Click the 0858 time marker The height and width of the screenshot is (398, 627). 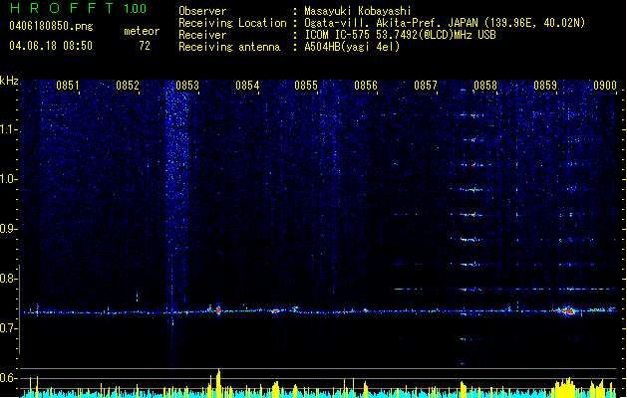tap(485, 86)
